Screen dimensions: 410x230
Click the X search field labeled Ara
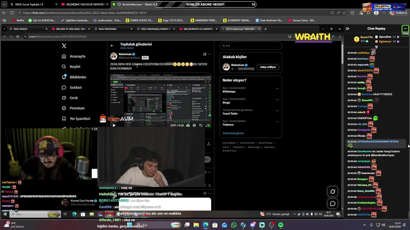pos(251,46)
